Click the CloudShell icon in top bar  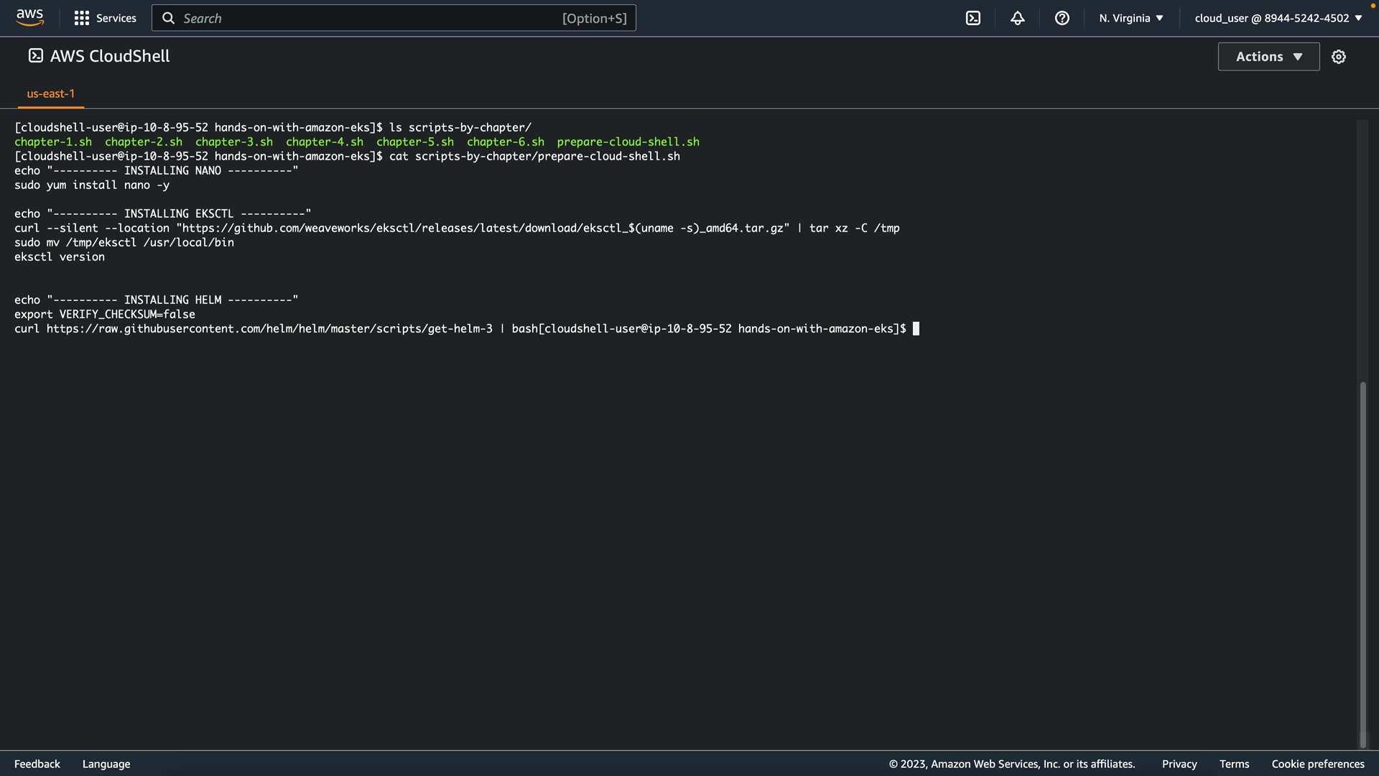[972, 18]
